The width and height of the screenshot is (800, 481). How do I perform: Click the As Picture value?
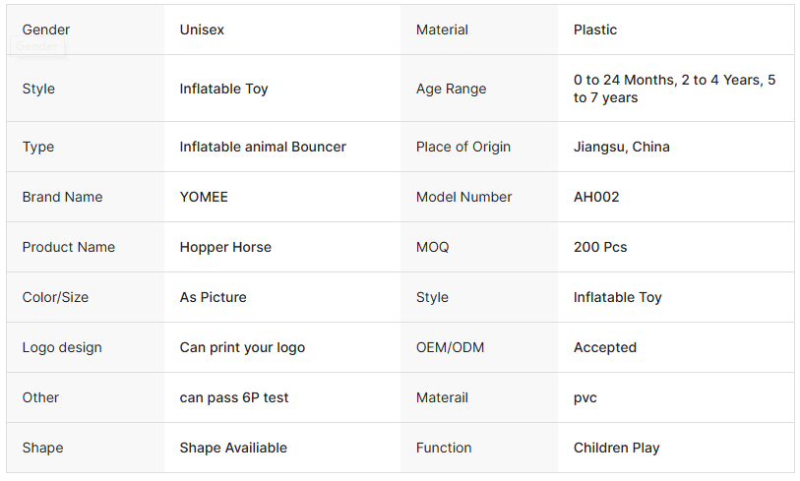(x=213, y=297)
